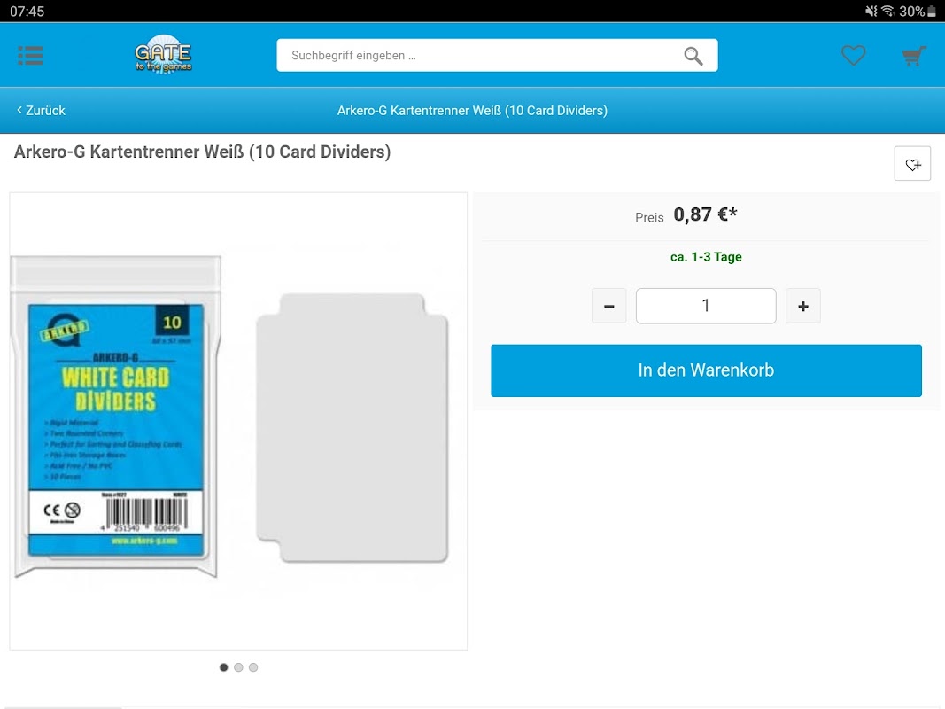Add item with In den Warenkorb button
The image size is (945, 709).
pos(707,370)
